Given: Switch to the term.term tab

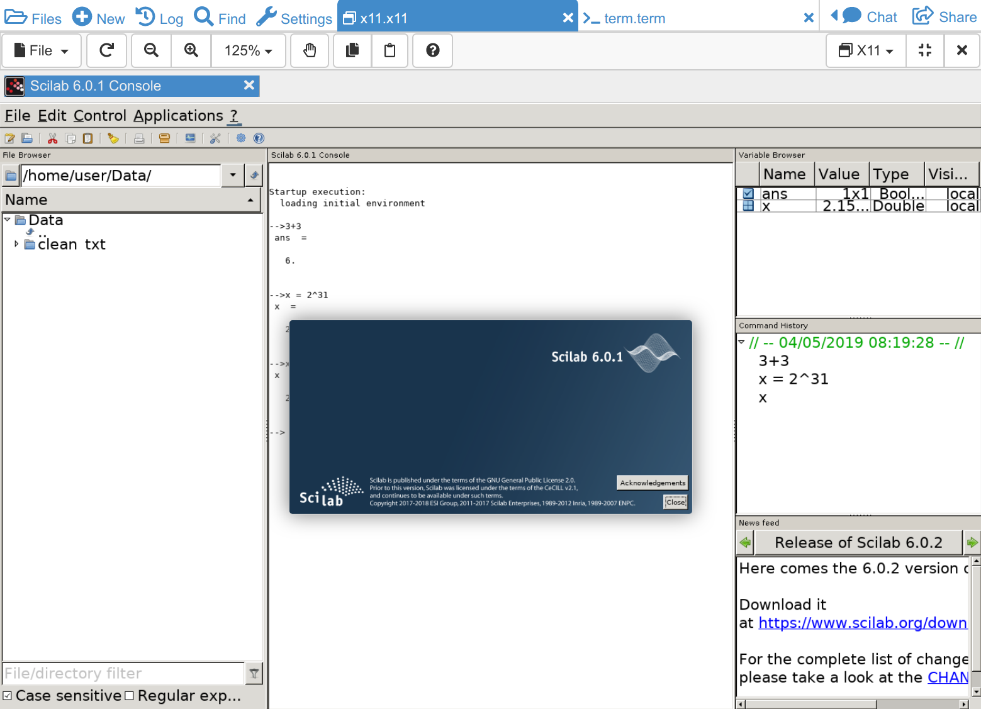Looking at the screenshot, I should click(x=634, y=19).
